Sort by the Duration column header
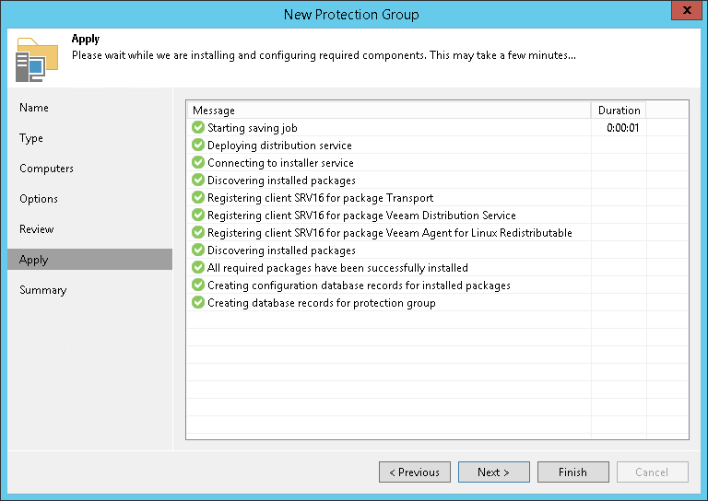Screen dimensions: 708x501 619,110
